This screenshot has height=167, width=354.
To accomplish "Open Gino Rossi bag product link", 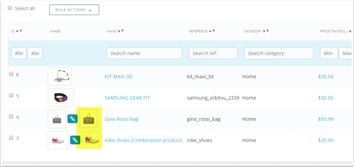I will 121,119.
